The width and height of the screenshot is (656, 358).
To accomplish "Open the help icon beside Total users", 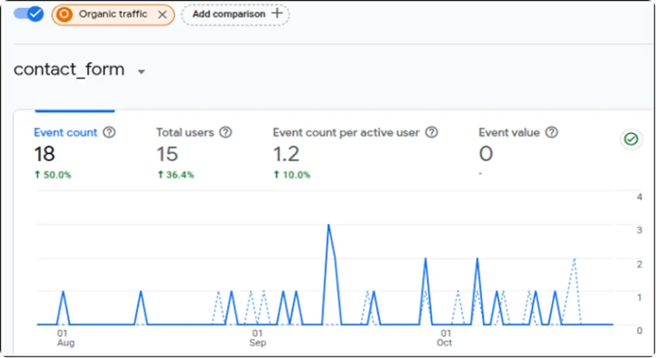I will [x=226, y=132].
